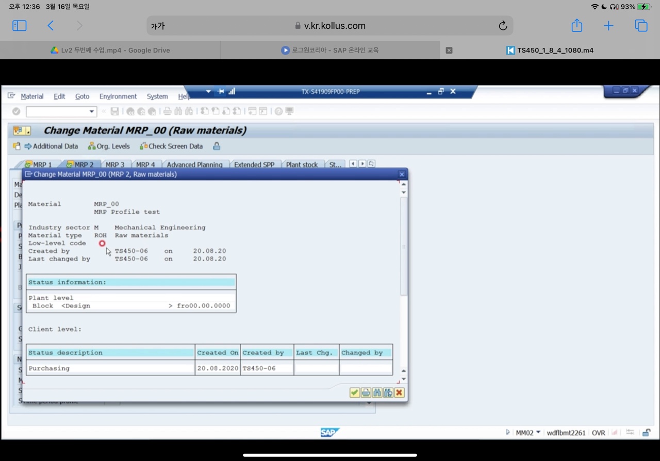This screenshot has height=461, width=660.
Task: Click the Org. Levels button
Action: pyautogui.click(x=109, y=146)
